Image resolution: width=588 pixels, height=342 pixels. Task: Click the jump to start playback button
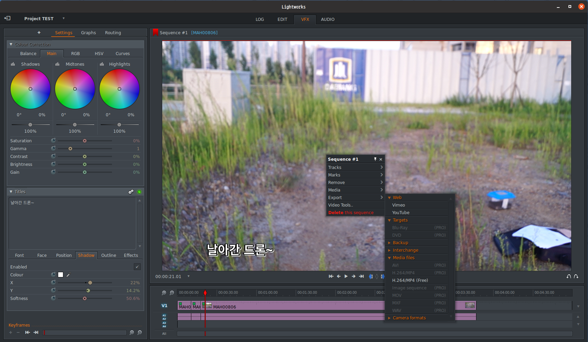coord(331,276)
